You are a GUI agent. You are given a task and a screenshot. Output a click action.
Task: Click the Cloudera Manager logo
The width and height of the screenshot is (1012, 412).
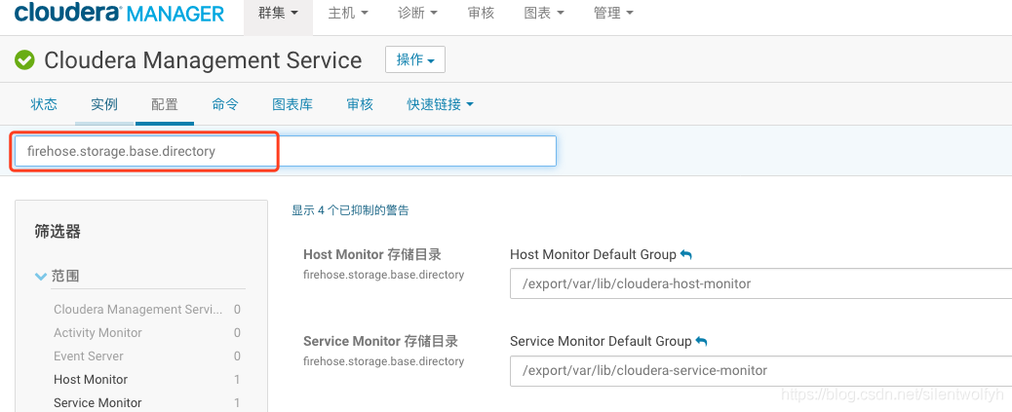[119, 14]
